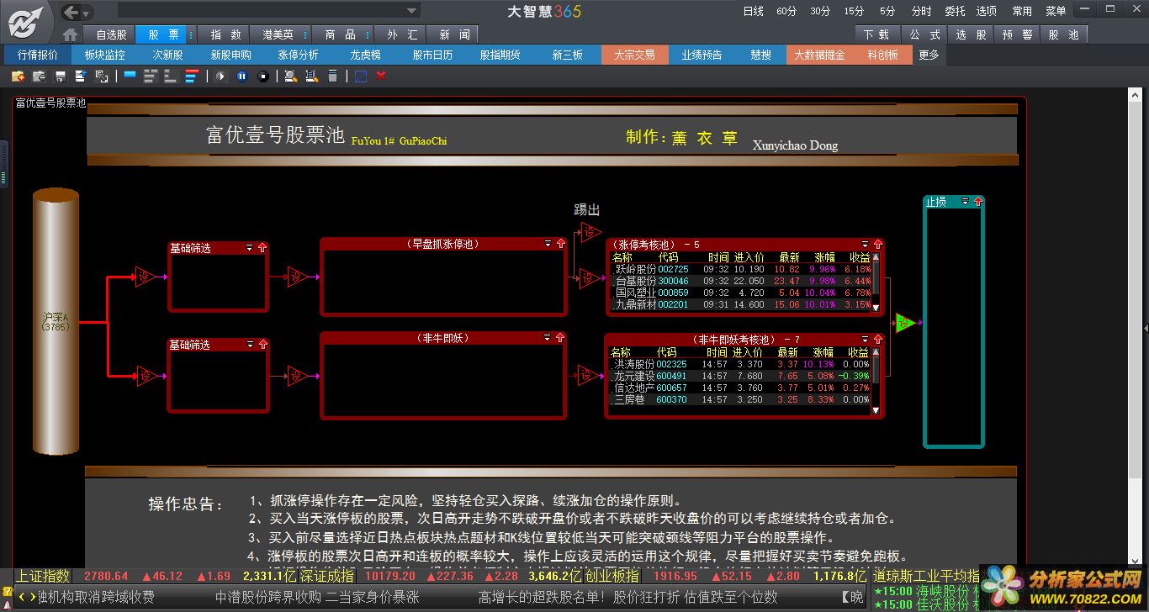Viewport: 1149px width, 612px height.
Task: Open menu dropdown of 非牛即妖 box
Action: click(548, 338)
